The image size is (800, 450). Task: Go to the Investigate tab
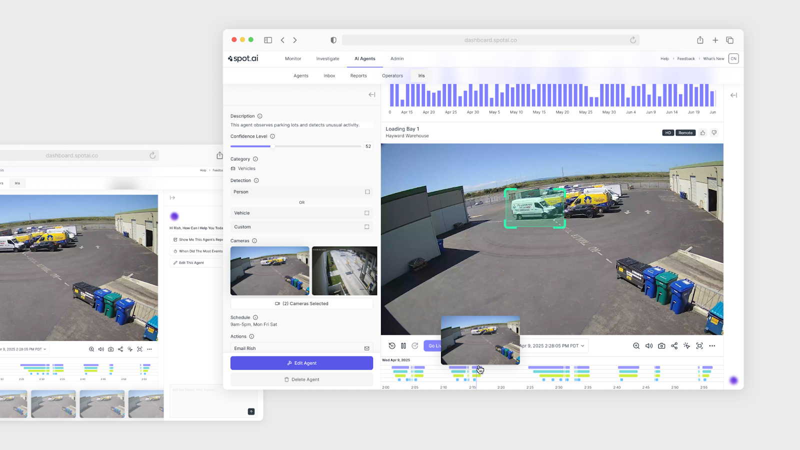[327, 58]
